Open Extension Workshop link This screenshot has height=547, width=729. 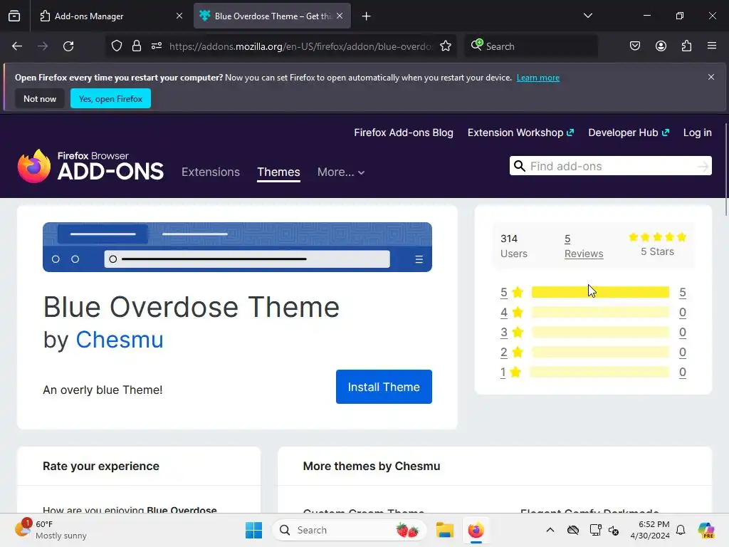pos(520,132)
